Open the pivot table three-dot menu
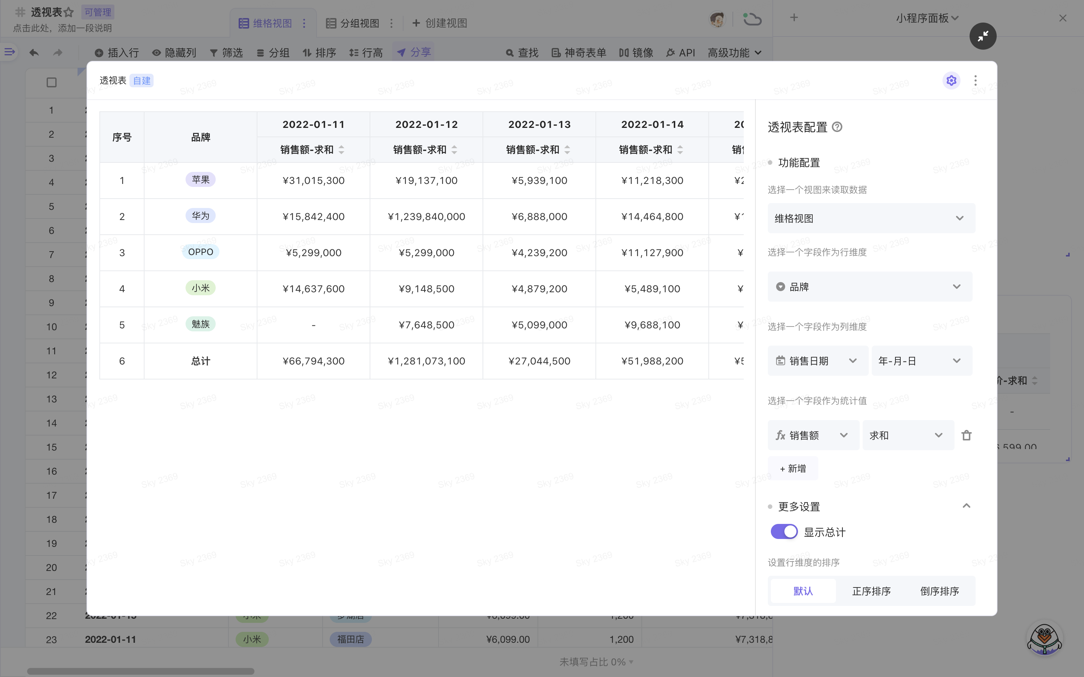The height and width of the screenshot is (677, 1084). tap(975, 80)
